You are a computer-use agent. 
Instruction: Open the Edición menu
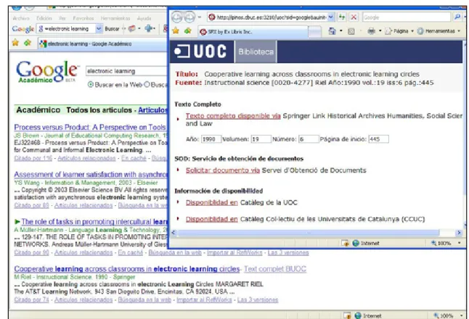pyautogui.click(x=44, y=18)
